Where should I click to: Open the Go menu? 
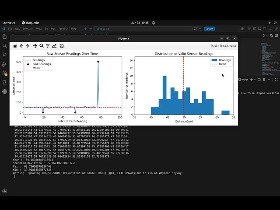click(46, 28)
